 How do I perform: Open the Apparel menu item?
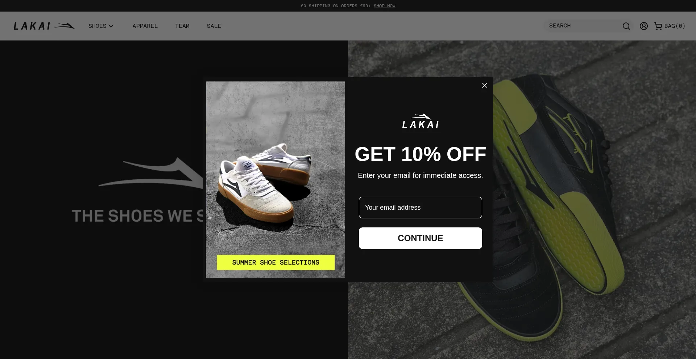pyautogui.click(x=145, y=26)
